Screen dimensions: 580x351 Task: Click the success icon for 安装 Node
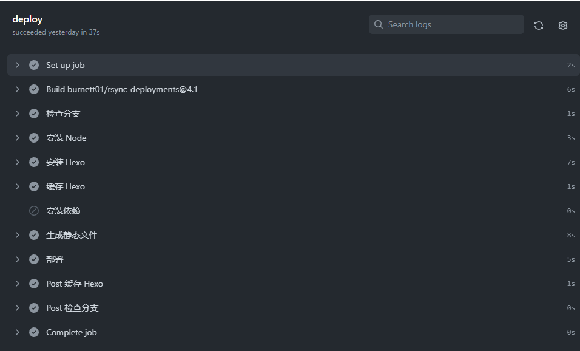pyautogui.click(x=34, y=138)
